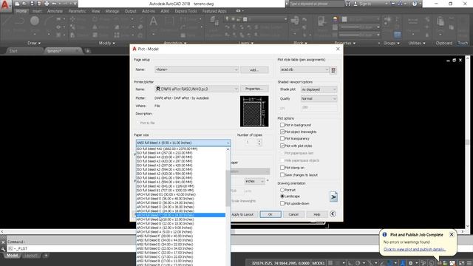This screenshot has width=473, height=266.
Task: Open the plot style table editor icon
Action: (333, 70)
